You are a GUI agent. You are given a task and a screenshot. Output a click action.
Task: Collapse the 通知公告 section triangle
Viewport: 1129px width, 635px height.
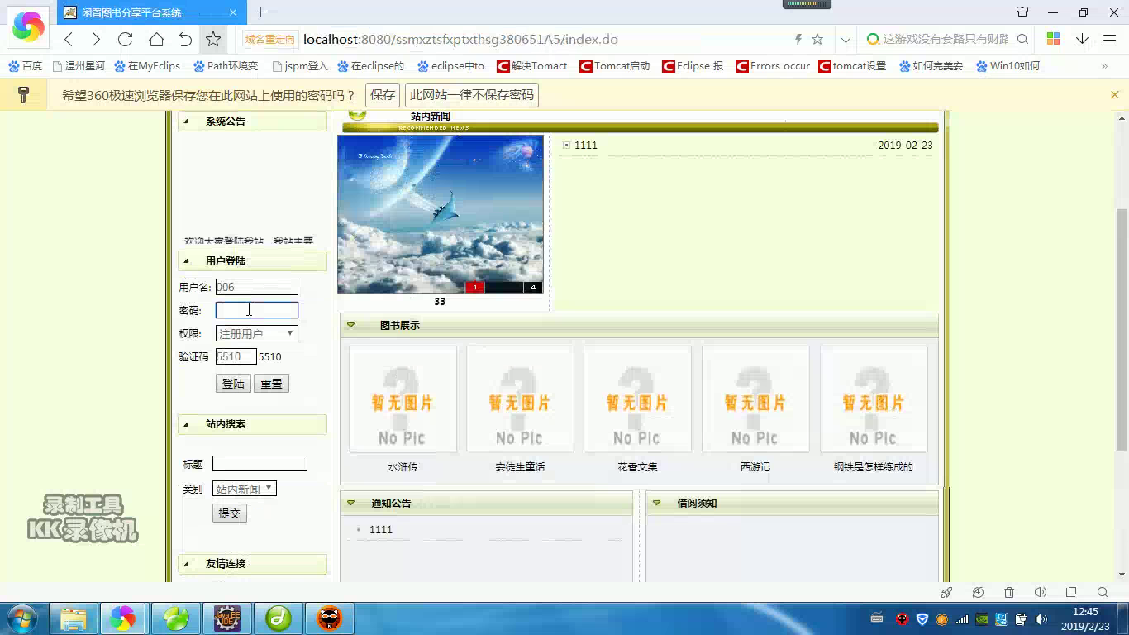[x=350, y=503]
